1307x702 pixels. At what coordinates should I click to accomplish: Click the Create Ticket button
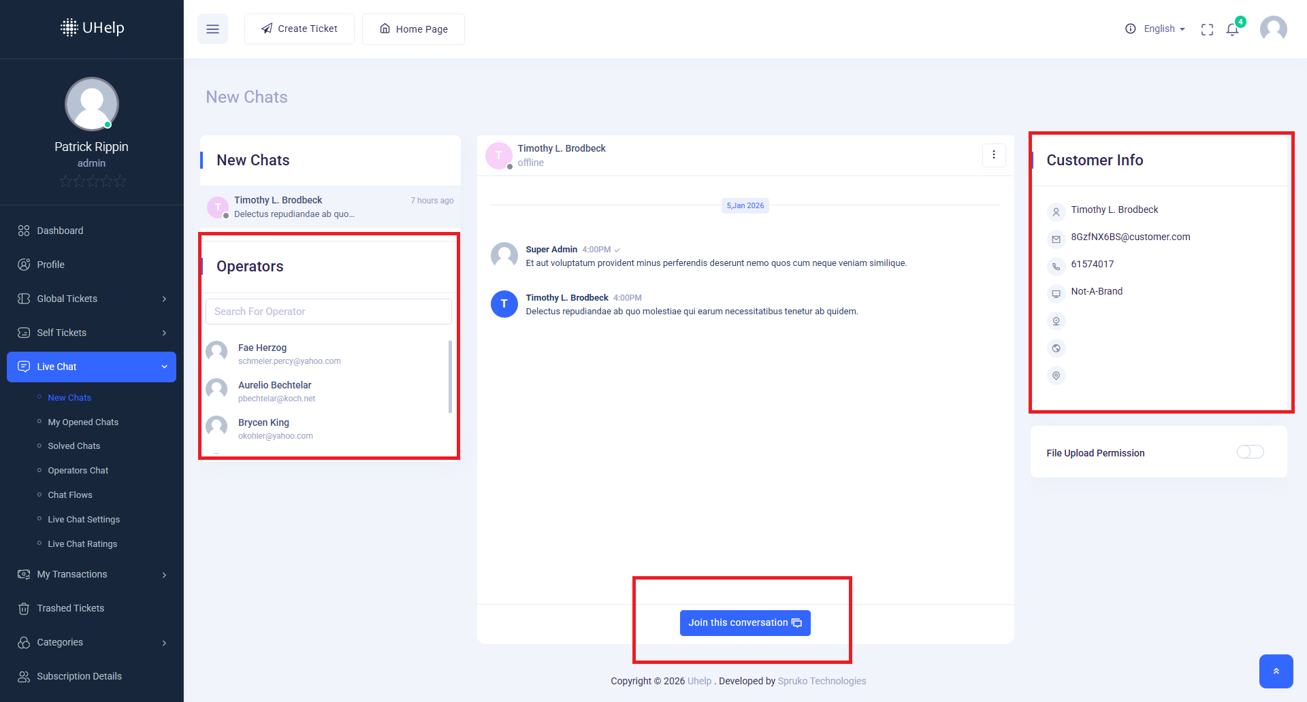point(300,29)
